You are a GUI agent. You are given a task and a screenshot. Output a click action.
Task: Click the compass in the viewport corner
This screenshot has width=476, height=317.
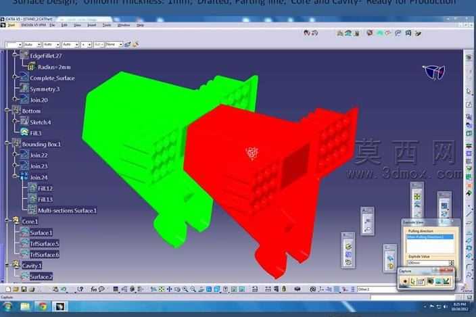[434, 72]
